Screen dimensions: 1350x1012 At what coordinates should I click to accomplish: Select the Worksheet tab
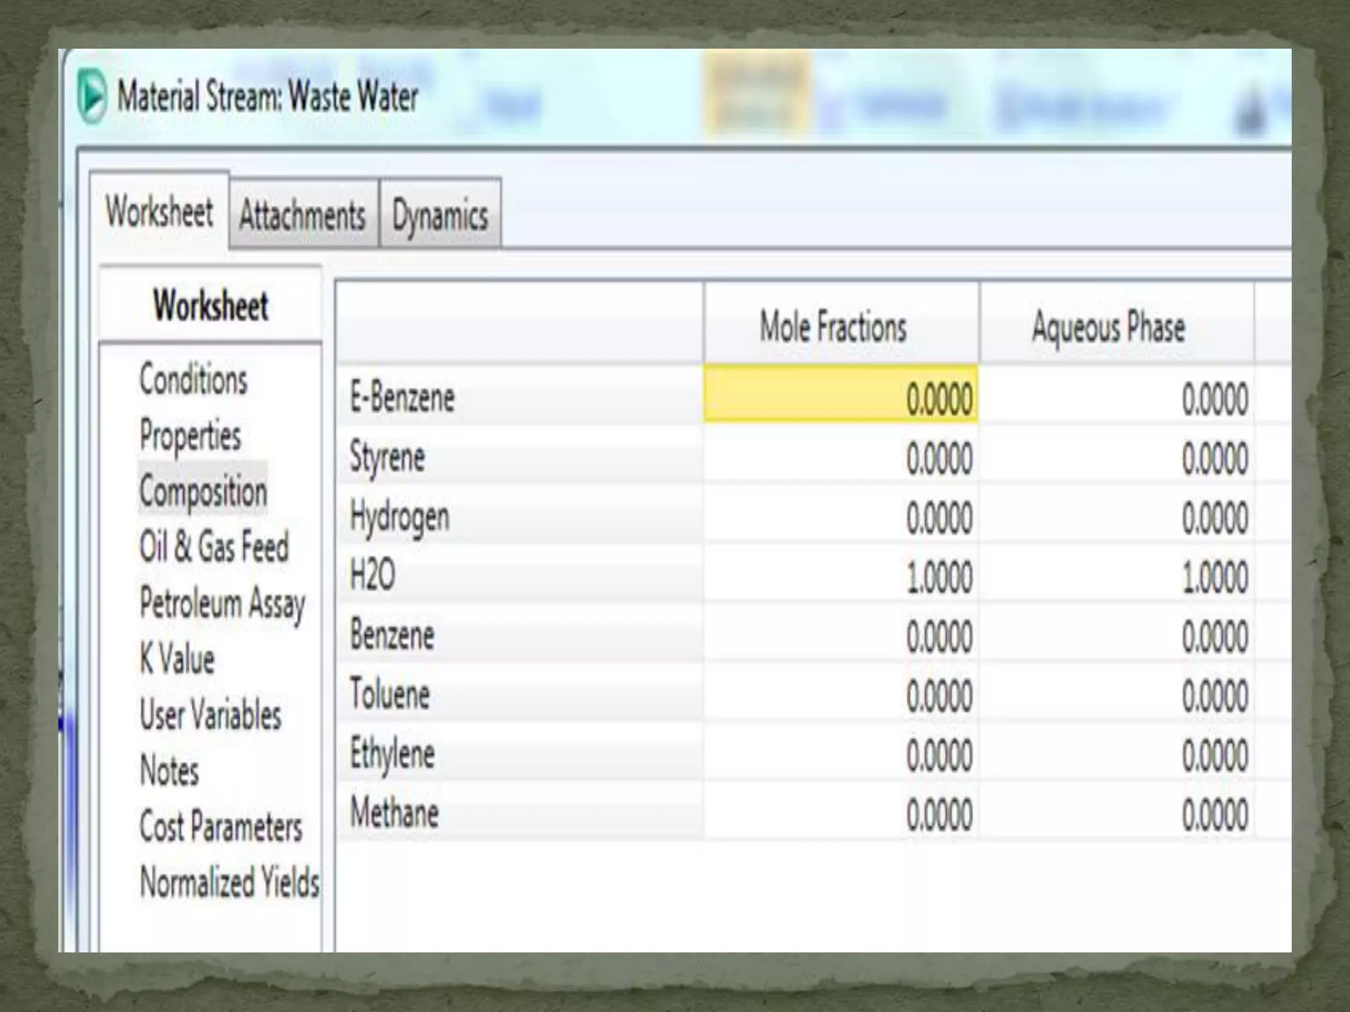[x=160, y=211]
